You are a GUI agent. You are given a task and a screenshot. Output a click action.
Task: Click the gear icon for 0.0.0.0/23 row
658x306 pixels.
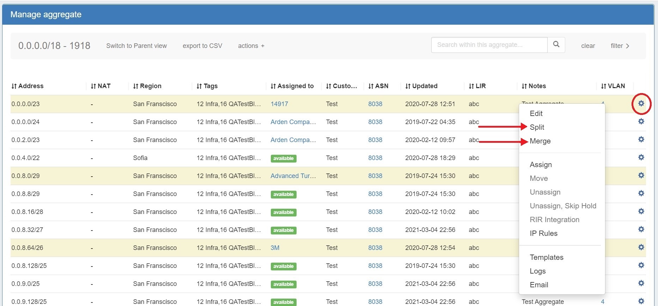(641, 104)
